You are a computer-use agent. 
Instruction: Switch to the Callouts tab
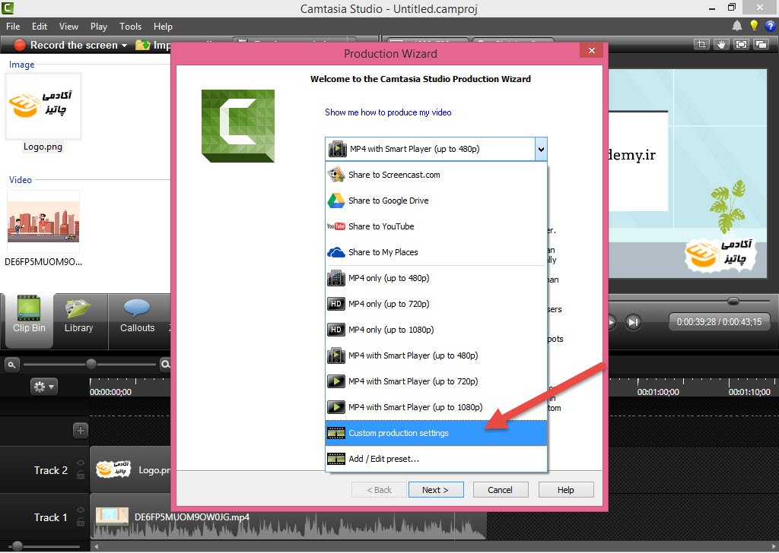pyautogui.click(x=137, y=316)
